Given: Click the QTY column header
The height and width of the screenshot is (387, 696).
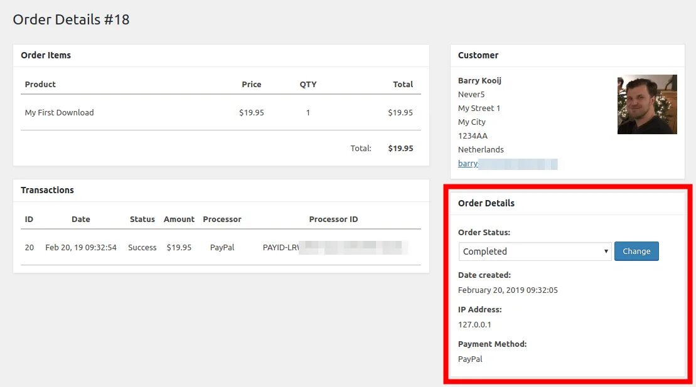Looking at the screenshot, I should coord(308,84).
